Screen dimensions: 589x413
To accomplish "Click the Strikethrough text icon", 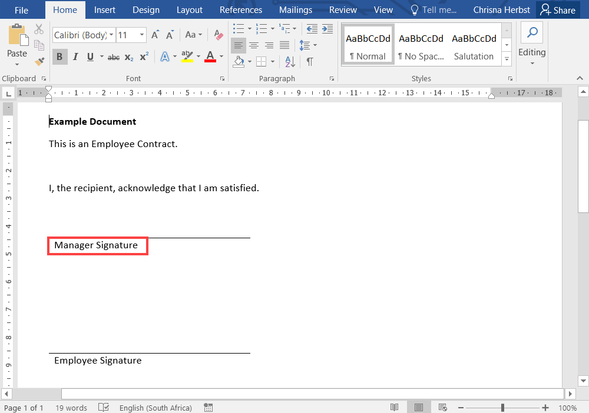I will coord(114,57).
